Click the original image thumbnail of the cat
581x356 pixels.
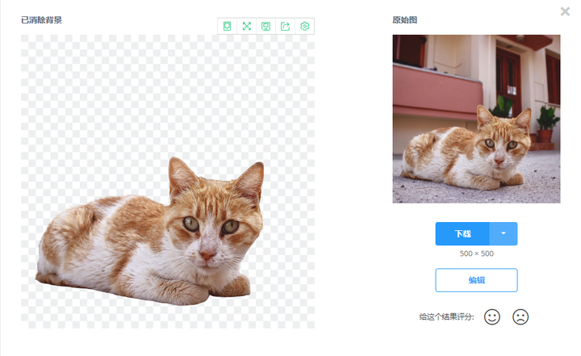pyautogui.click(x=477, y=119)
